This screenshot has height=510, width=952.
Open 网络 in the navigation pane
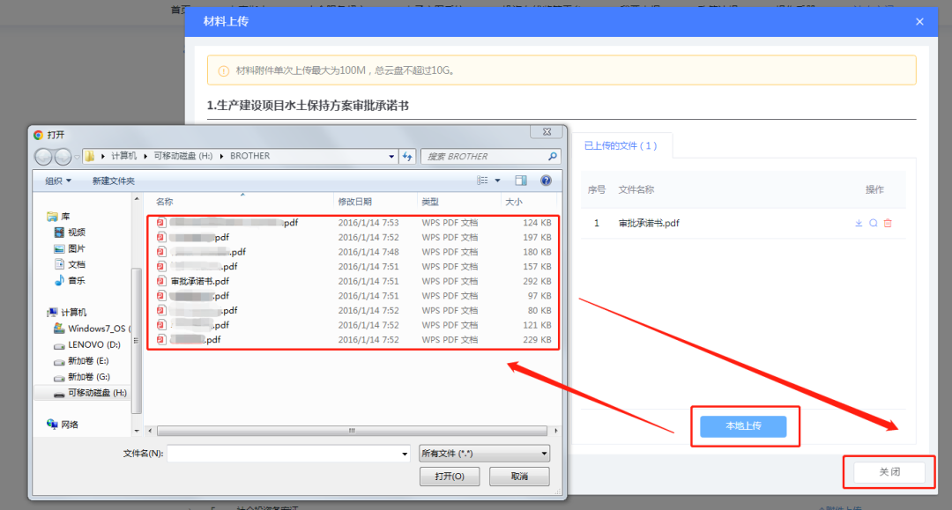(x=63, y=425)
